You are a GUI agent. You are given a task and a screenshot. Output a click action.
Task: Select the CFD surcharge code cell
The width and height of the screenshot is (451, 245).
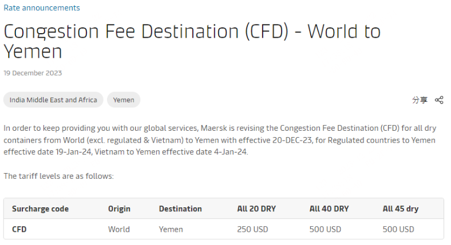19,230
